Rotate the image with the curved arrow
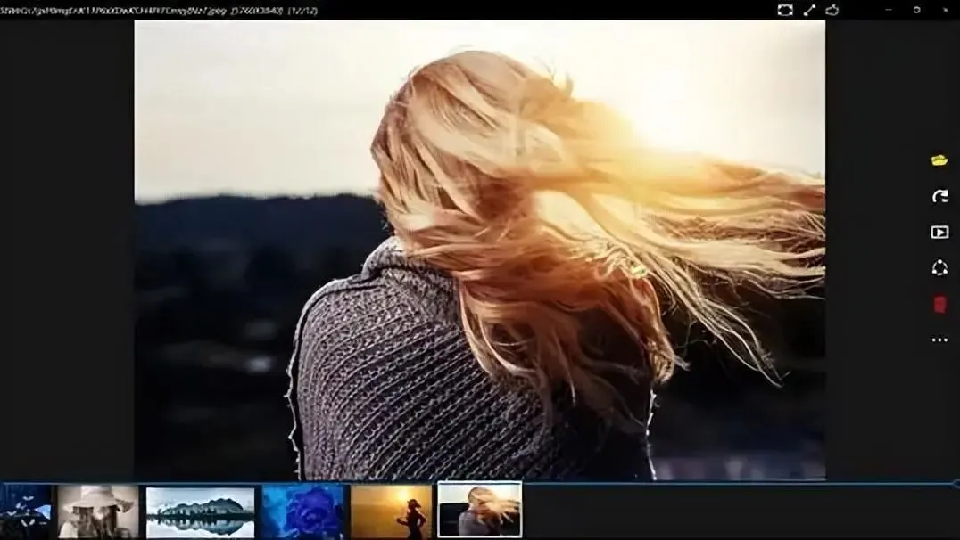 939,196
